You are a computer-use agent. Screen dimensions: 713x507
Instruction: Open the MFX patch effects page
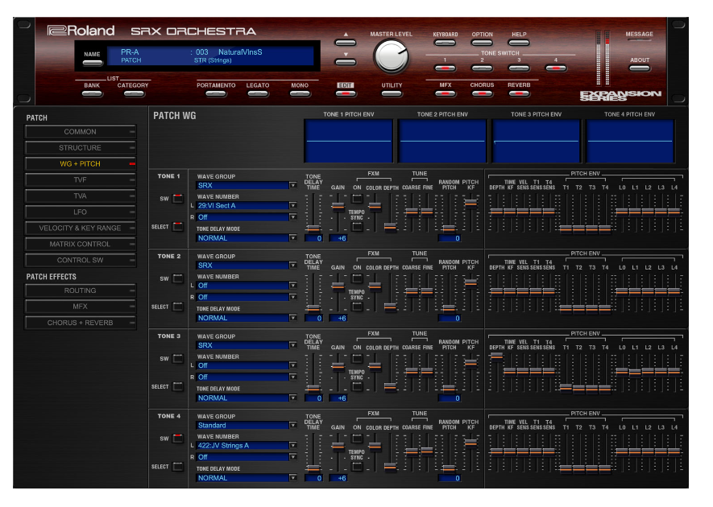81,307
